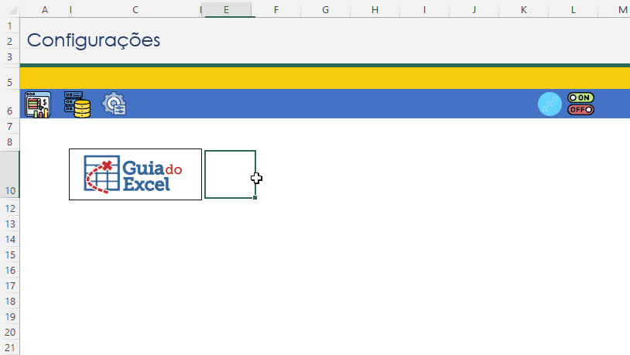The height and width of the screenshot is (355, 630).
Task: Select column C header
Action: coord(135,9)
